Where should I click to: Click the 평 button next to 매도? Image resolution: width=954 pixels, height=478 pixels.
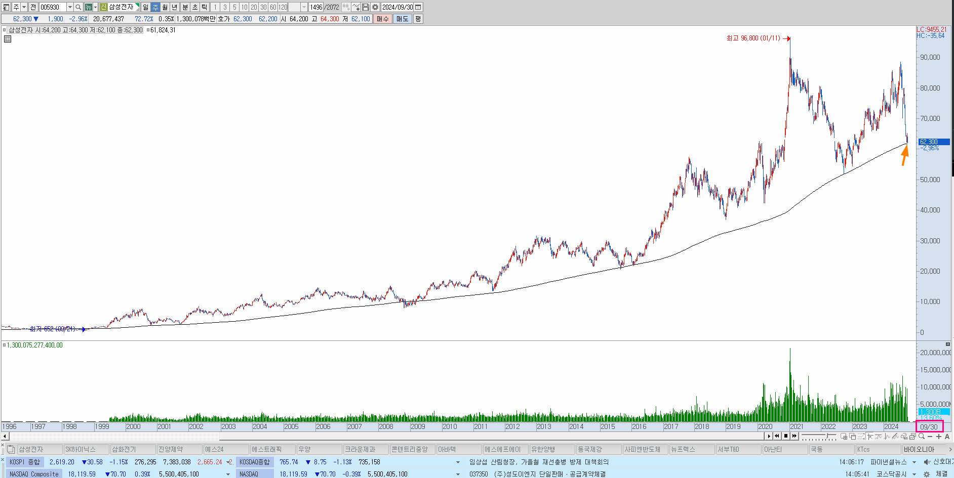tap(418, 19)
